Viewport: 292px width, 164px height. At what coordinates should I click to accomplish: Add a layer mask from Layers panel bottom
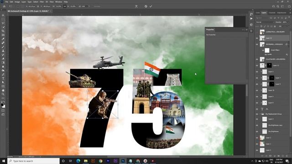point(271,156)
